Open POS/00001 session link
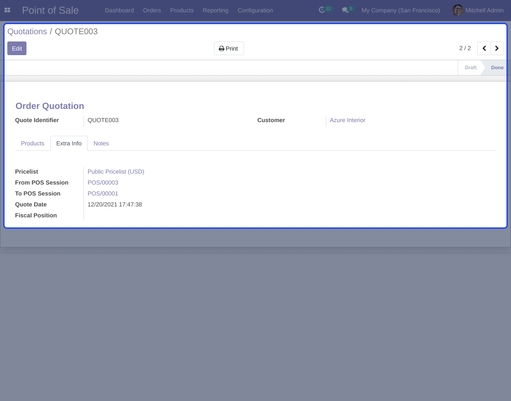This screenshot has height=401, width=511. (x=103, y=193)
